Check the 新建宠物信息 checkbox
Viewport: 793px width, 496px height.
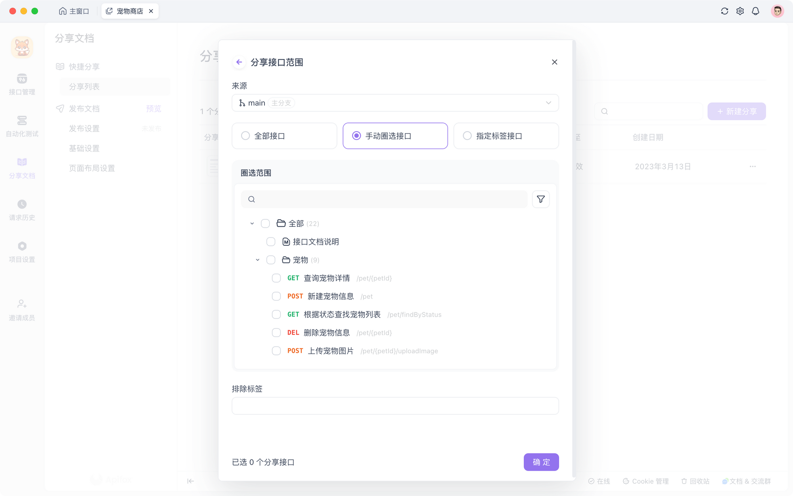pyautogui.click(x=276, y=296)
